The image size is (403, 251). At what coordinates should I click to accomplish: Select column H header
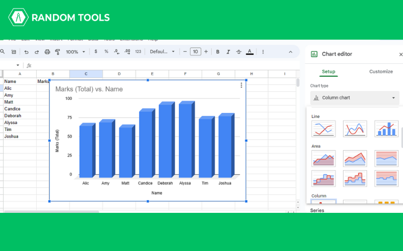click(x=251, y=74)
